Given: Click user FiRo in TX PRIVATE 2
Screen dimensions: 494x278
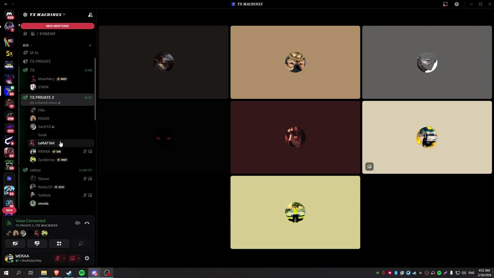Looking at the screenshot, I should (x=61, y=110).
